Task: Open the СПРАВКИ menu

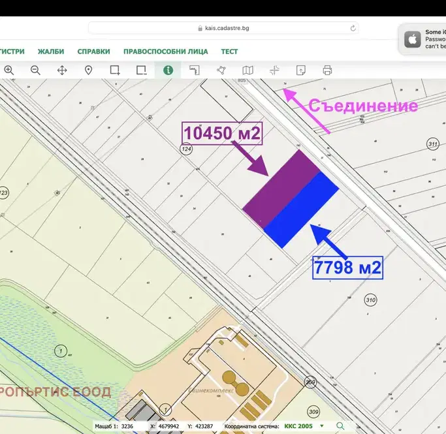Action: [93, 52]
